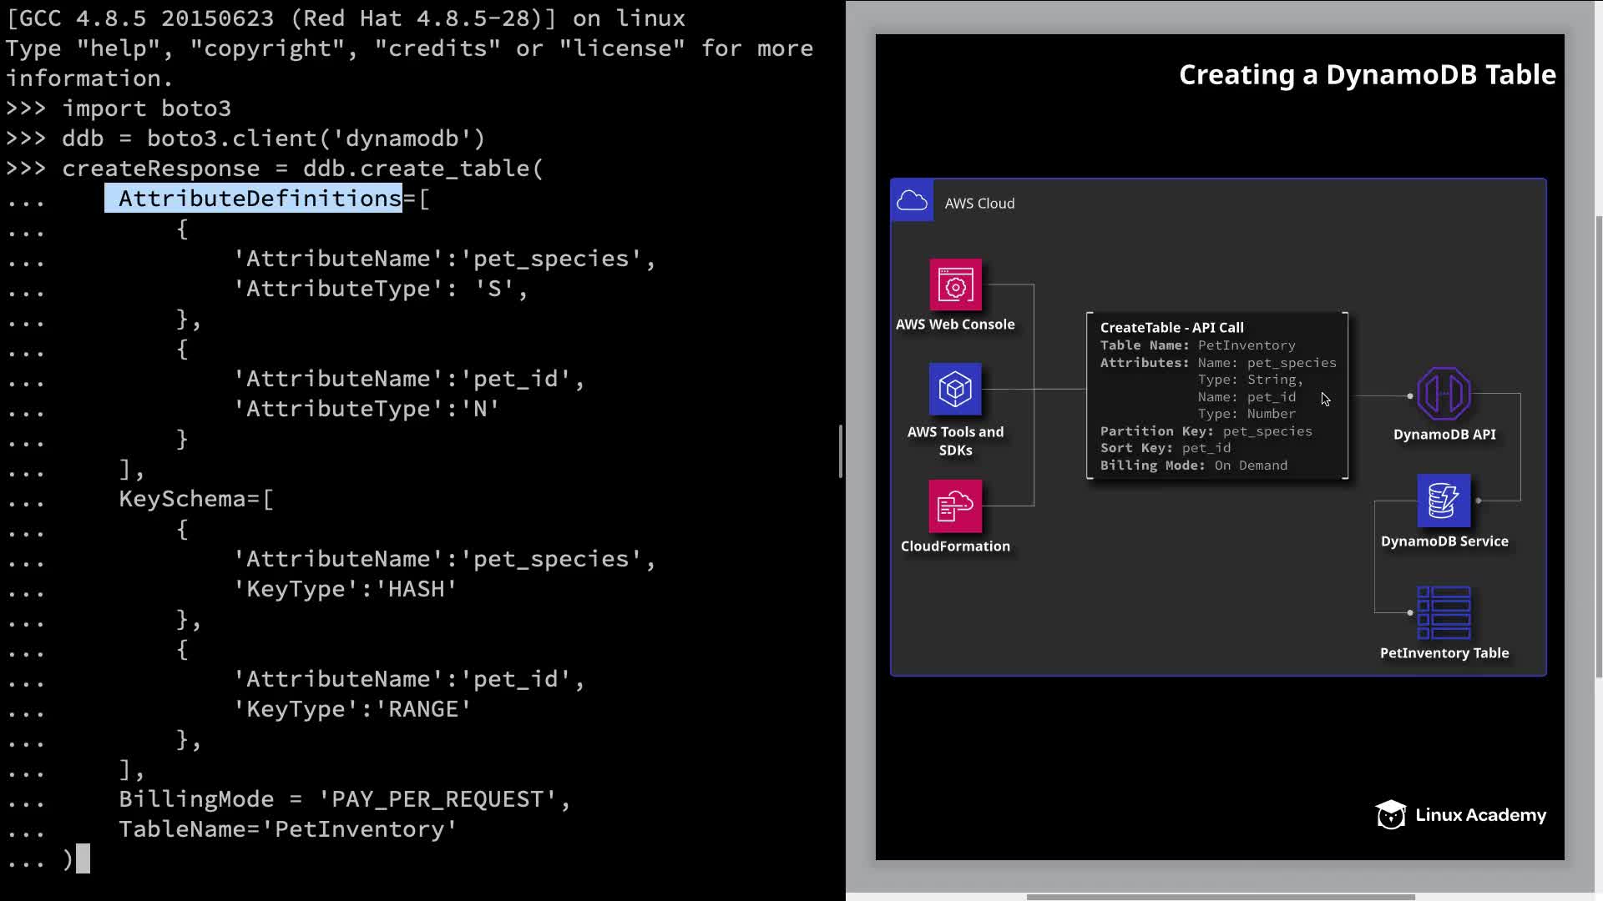Viewport: 1603px width, 901px height.
Task: Click the Linux Academy logo
Action: tap(1460, 815)
